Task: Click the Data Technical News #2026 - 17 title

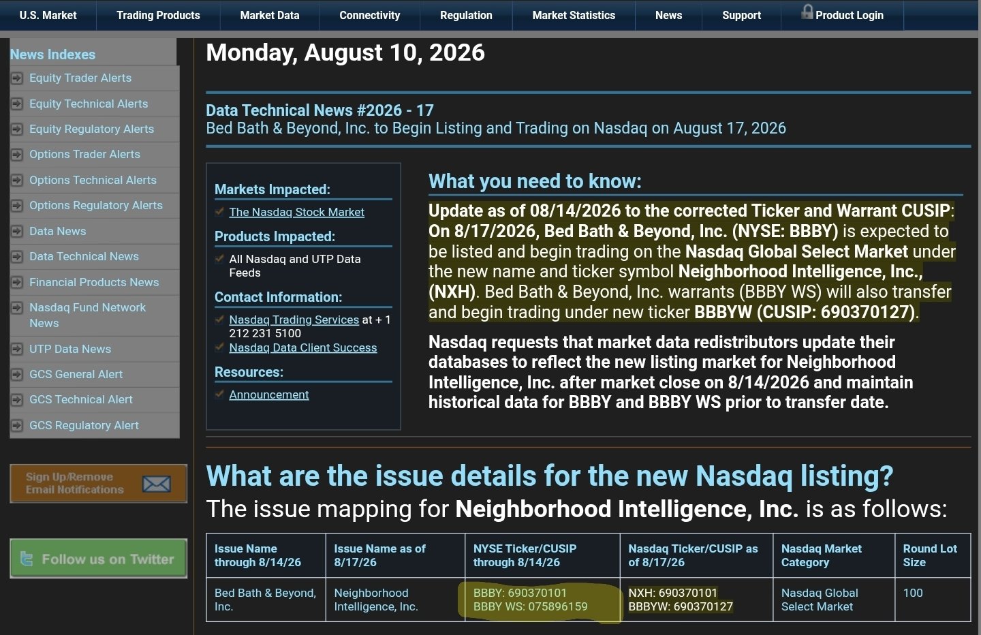Action: tap(320, 110)
